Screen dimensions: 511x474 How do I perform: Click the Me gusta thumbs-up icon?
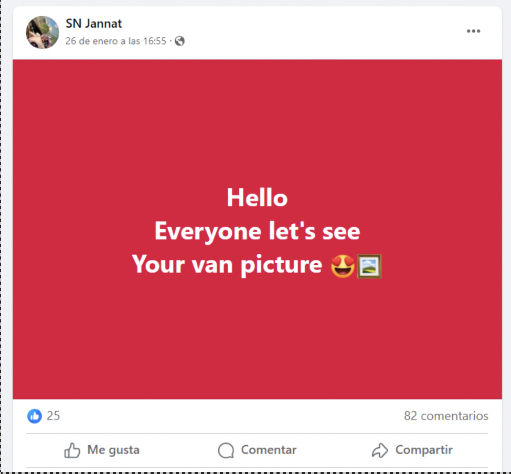(x=72, y=450)
